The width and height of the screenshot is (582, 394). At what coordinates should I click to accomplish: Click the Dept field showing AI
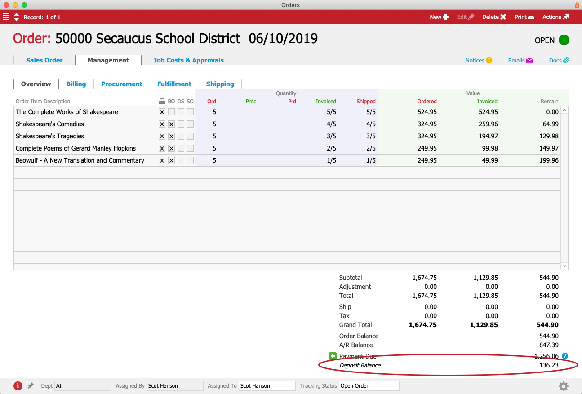pos(83,386)
